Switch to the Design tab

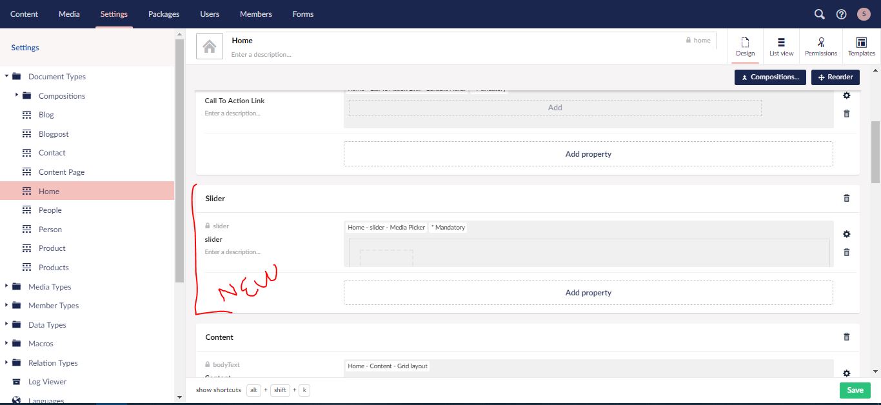point(745,46)
